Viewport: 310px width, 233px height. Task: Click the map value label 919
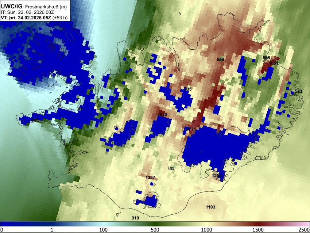[135, 218]
